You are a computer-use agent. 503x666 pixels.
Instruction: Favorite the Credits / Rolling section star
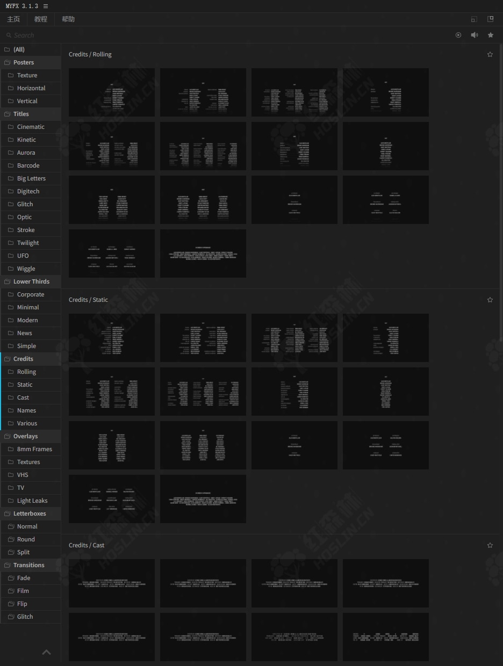click(x=490, y=54)
